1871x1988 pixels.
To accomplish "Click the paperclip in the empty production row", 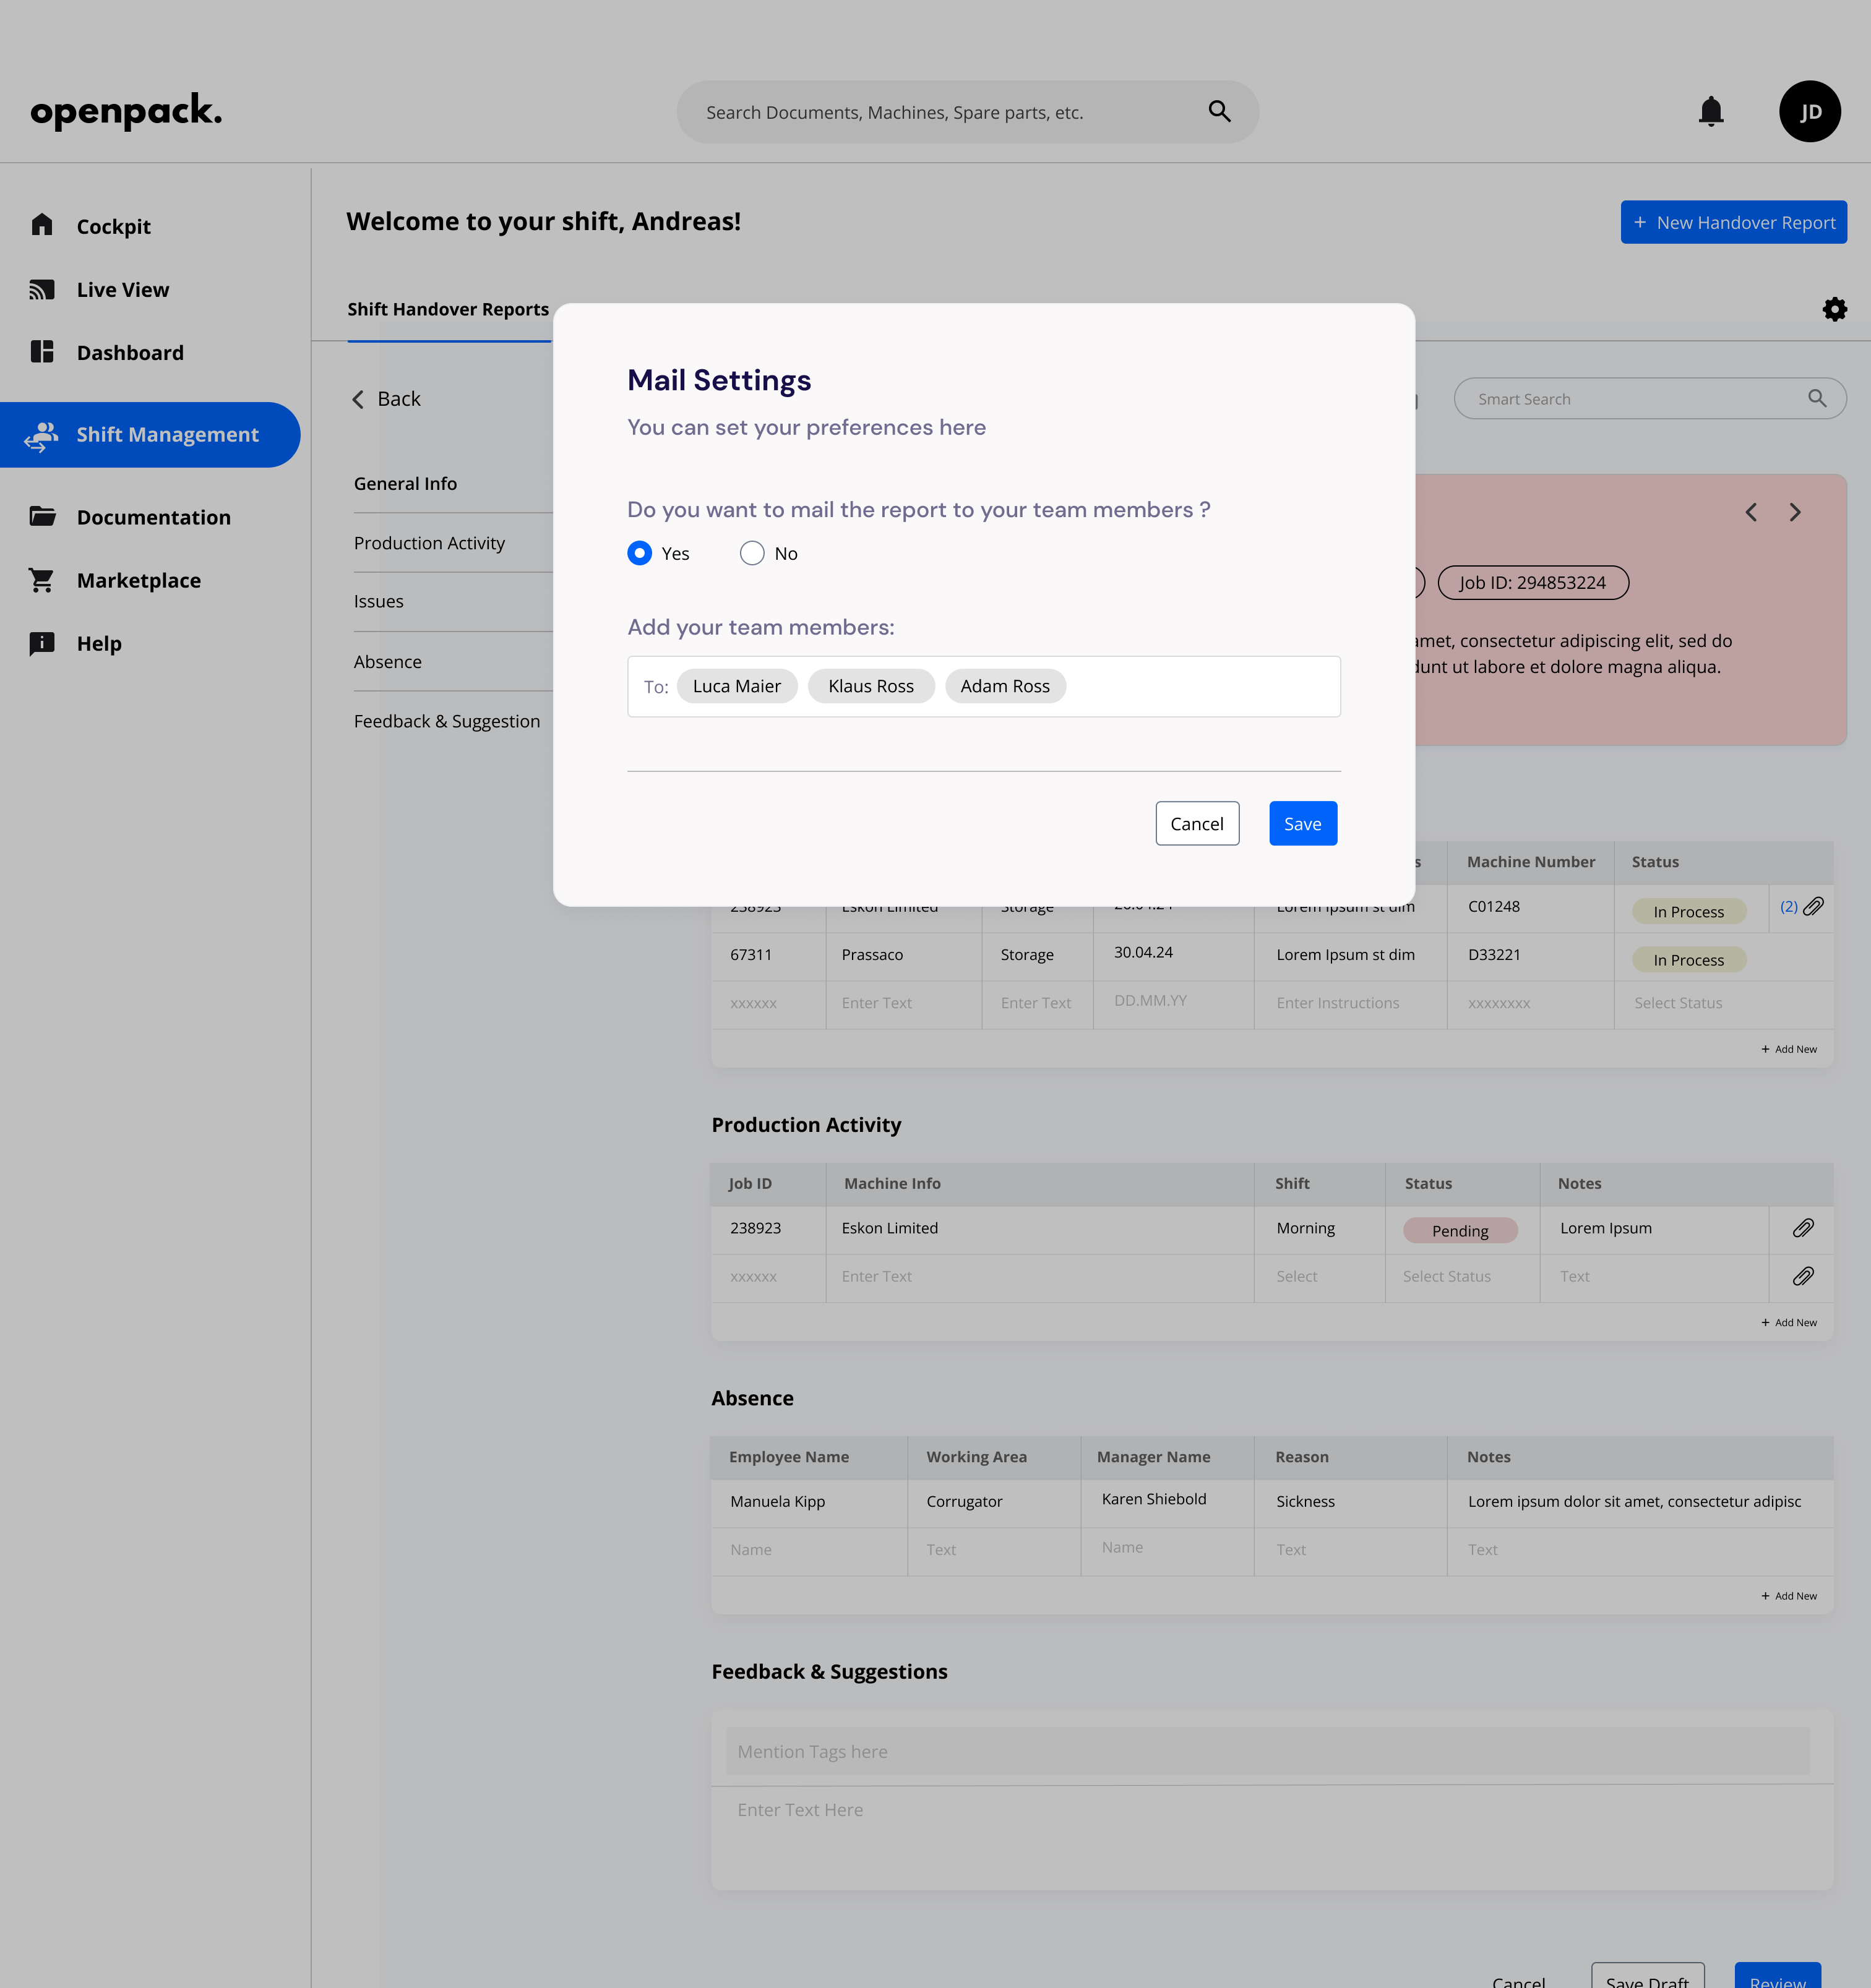I will pos(1803,1276).
